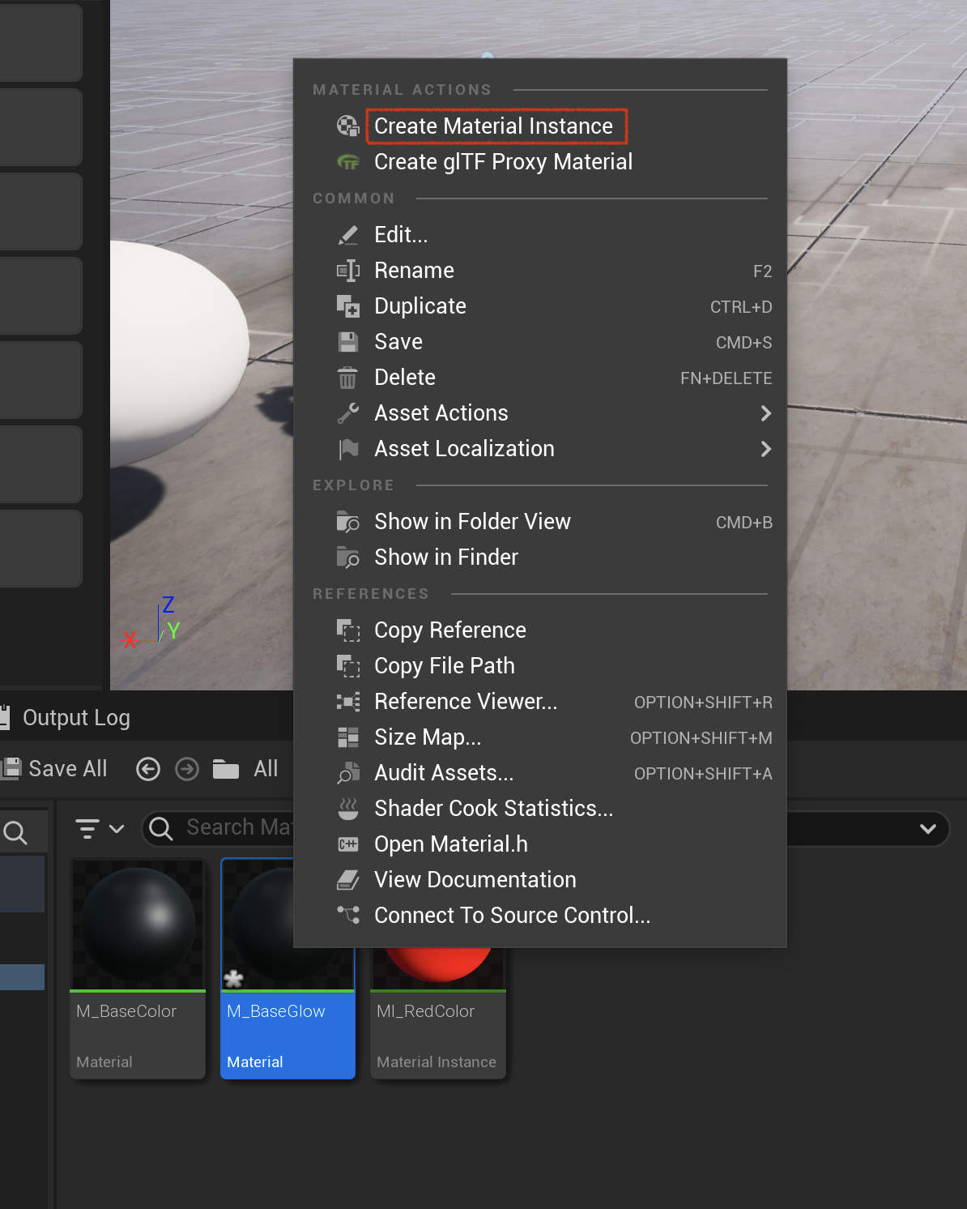Open the filter options dropdown

pyautogui.click(x=100, y=829)
